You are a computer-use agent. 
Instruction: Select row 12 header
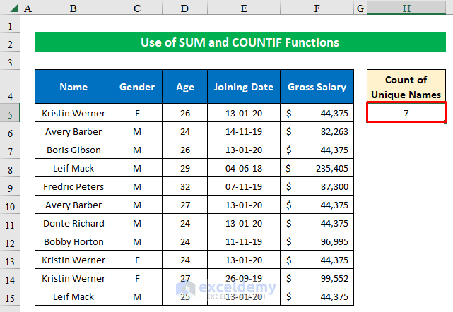10,241
